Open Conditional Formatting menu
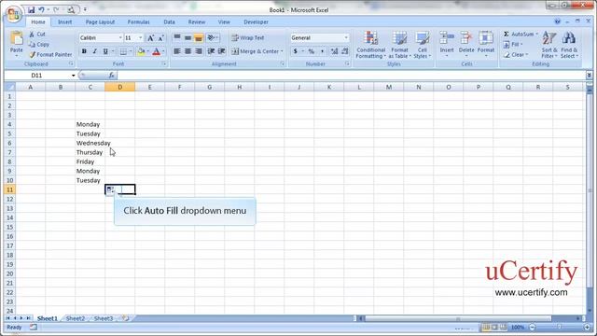597x336 pixels. pos(371,45)
